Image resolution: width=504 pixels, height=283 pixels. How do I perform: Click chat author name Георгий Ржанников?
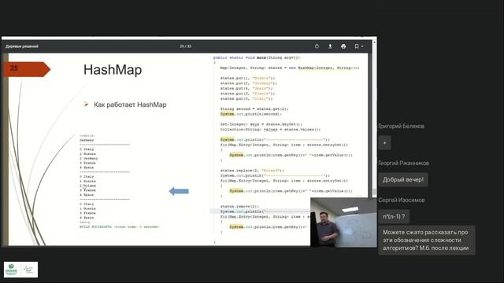pyautogui.click(x=403, y=163)
